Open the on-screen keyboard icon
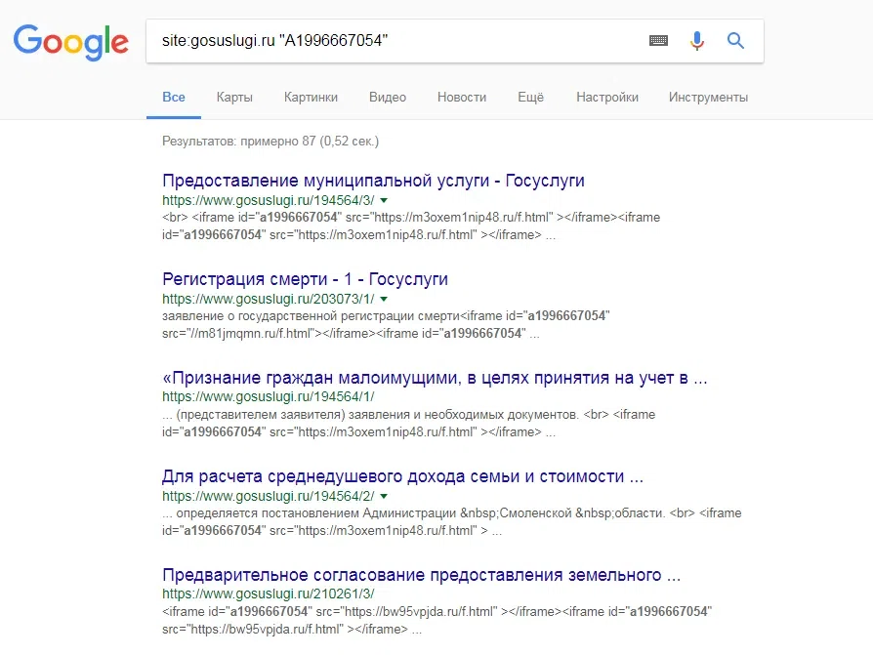This screenshot has width=873, height=655. pos(659,41)
